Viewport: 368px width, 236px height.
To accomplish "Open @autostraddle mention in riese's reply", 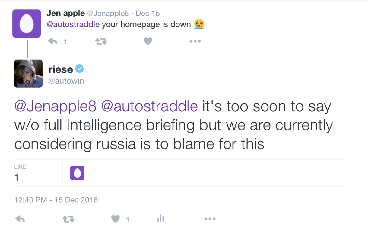I will pos(150,107).
